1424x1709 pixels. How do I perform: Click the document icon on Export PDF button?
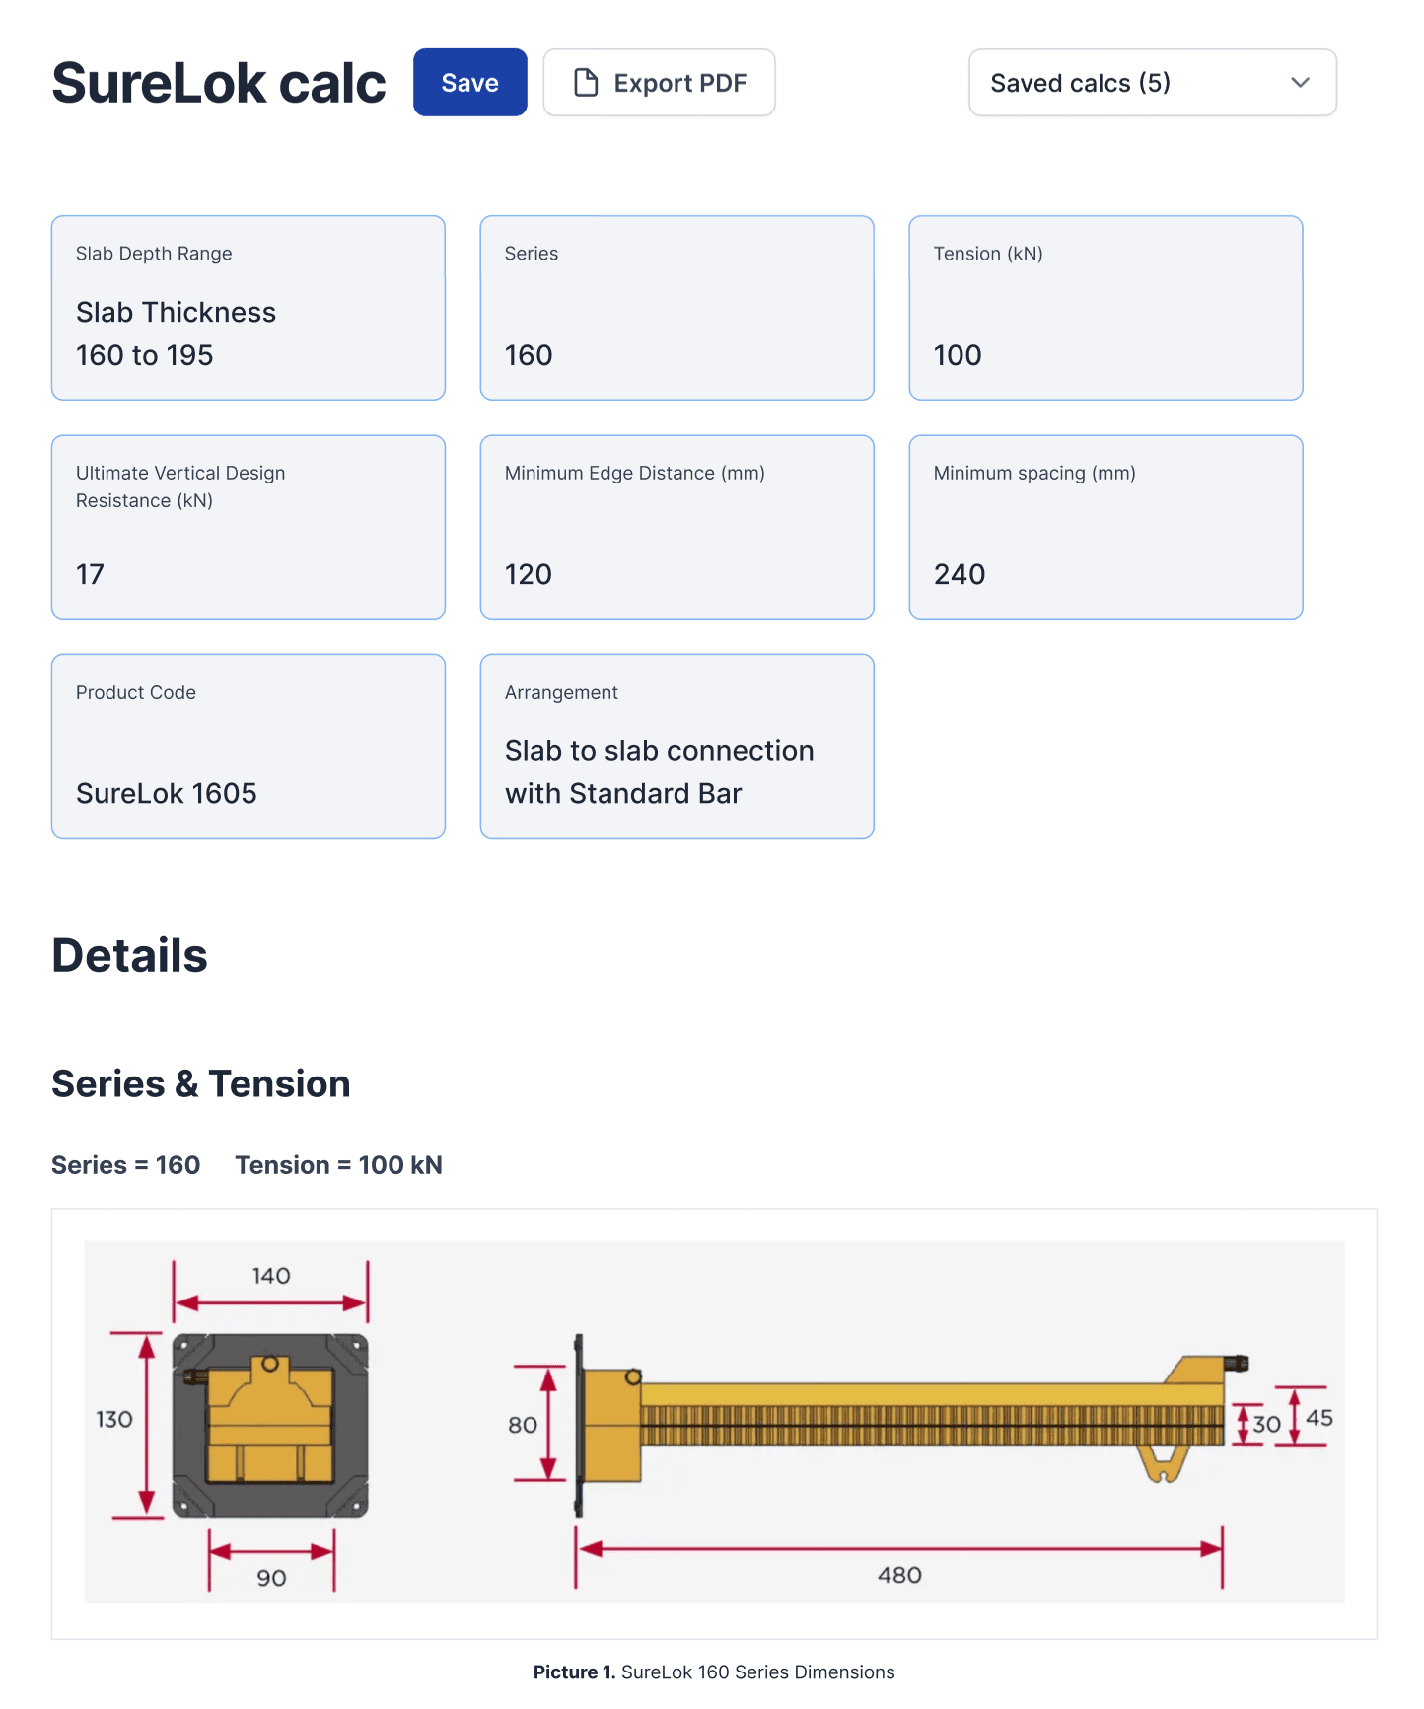point(586,82)
